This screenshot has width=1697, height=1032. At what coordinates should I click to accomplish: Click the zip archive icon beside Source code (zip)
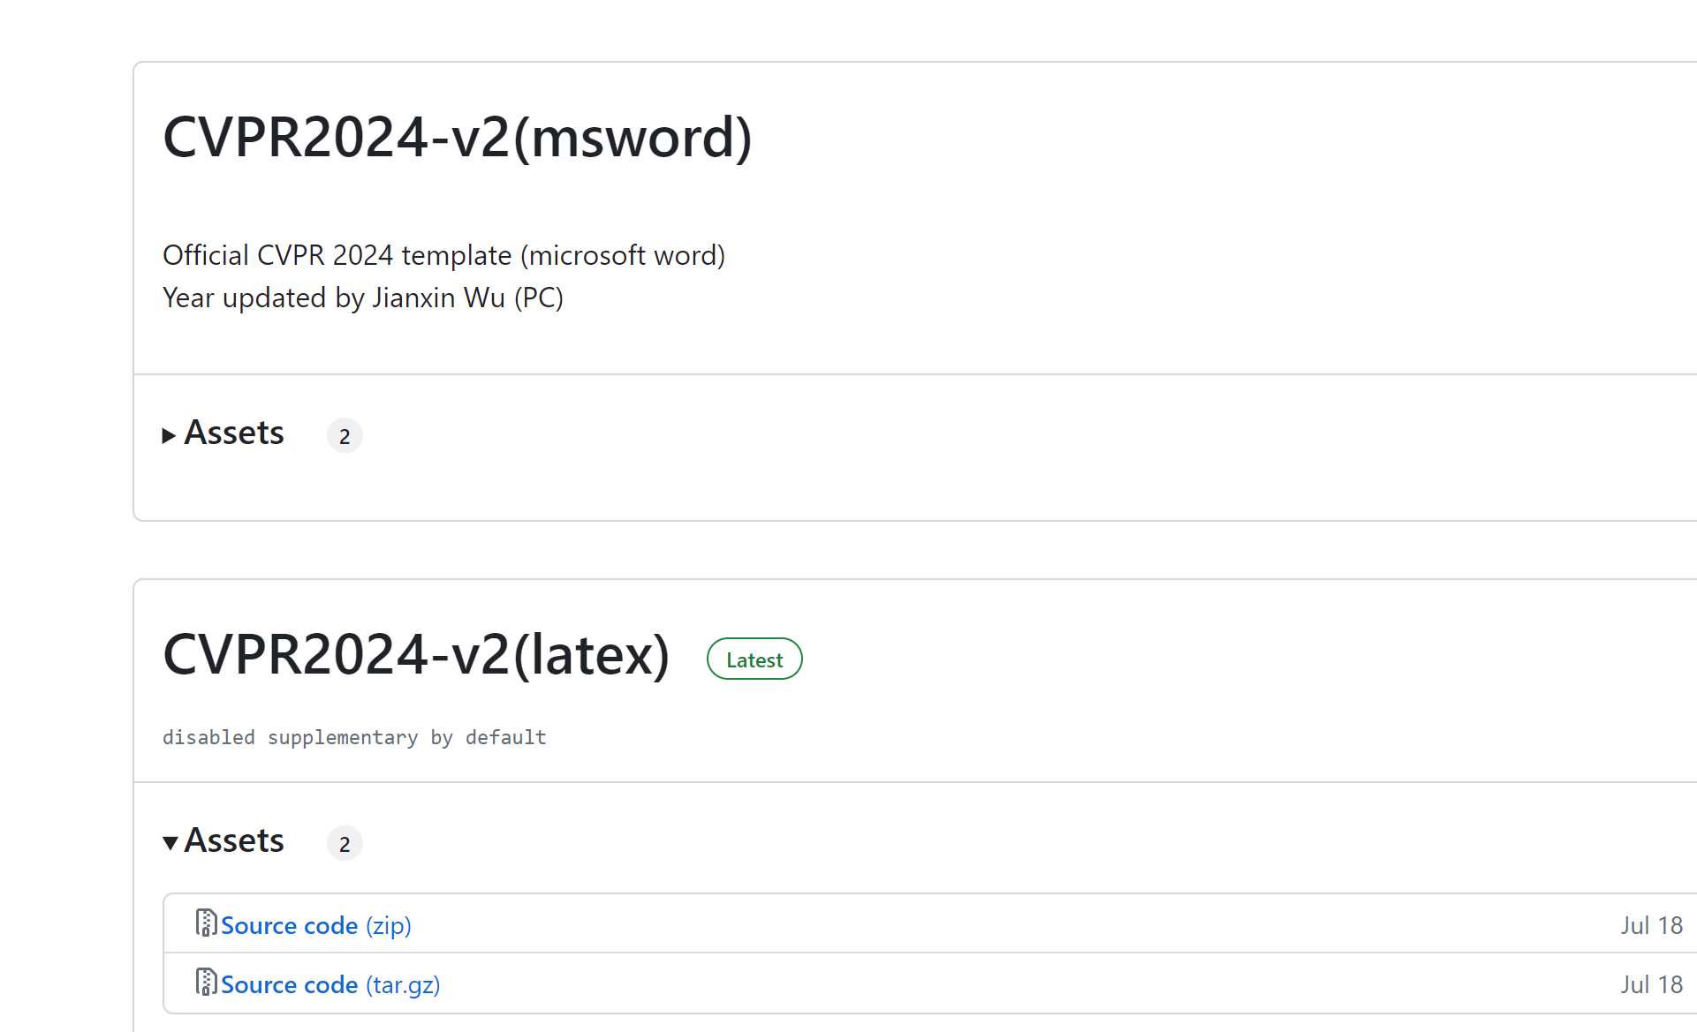click(x=206, y=923)
